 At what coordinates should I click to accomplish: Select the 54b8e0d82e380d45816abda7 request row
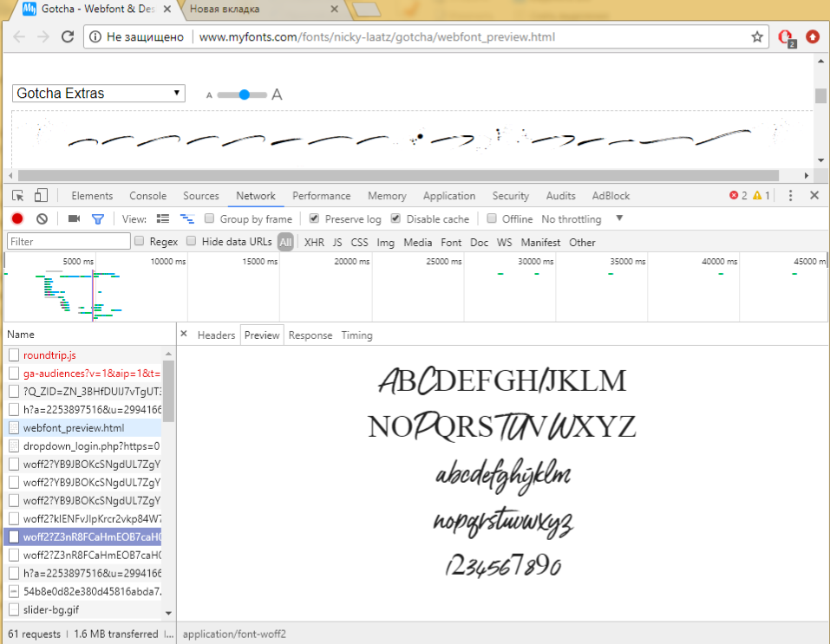(83, 592)
